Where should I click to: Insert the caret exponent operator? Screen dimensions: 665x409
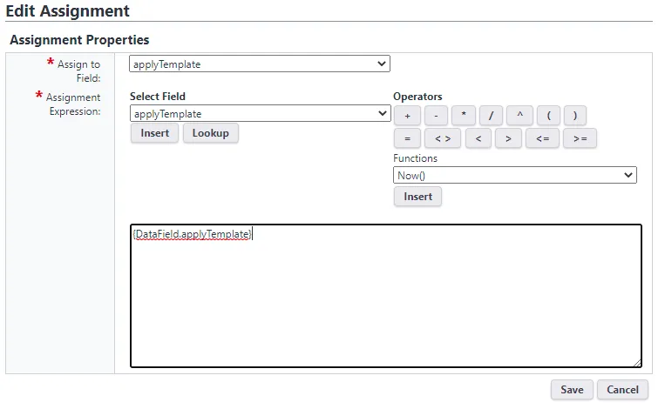(x=519, y=116)
